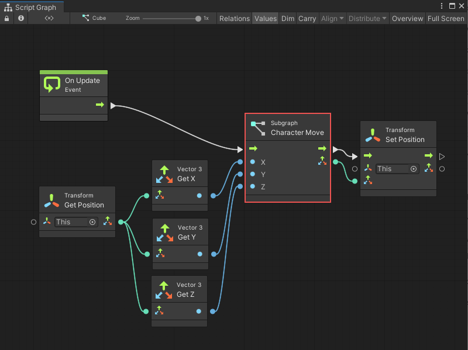Click the Cube breadcrumb in the toolbar

95,18
